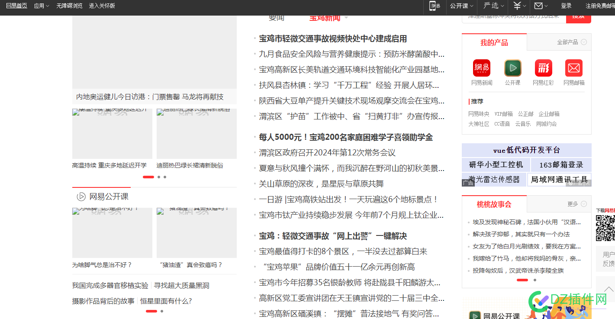Select the 我的产品 tab
The image size is (615, 319).
click(494, 42)
